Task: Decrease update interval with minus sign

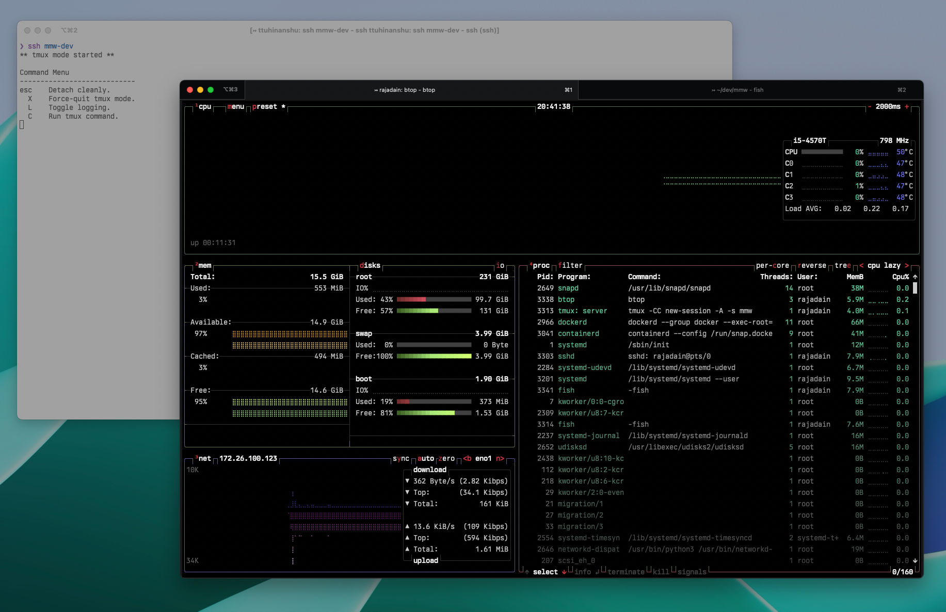Action: [870, 107]
